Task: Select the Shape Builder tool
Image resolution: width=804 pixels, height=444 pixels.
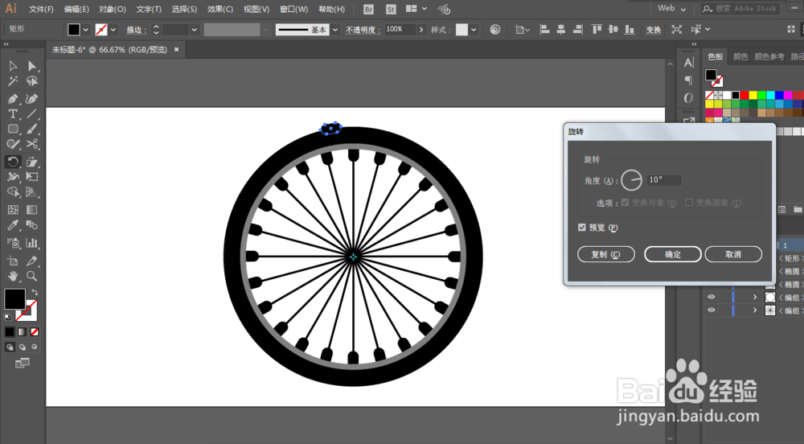Action: click(13, 192)
